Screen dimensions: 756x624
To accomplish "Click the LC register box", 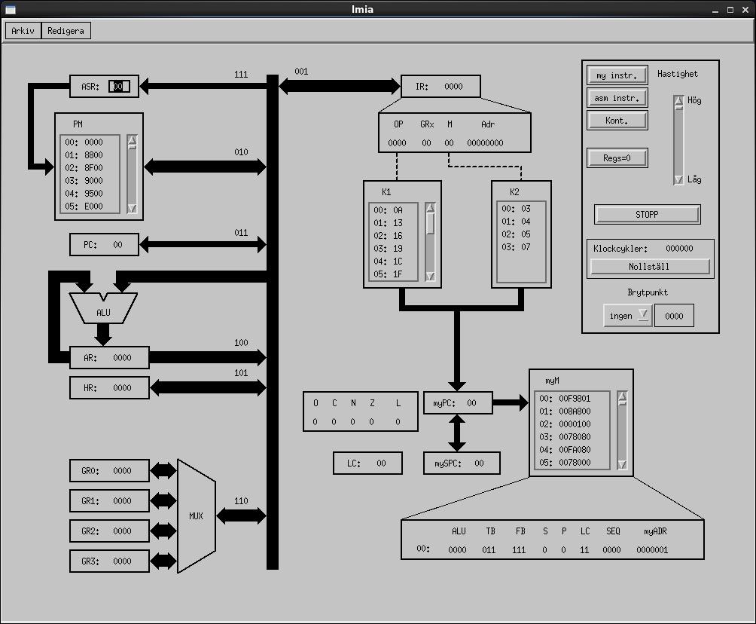I will point(367,463).
